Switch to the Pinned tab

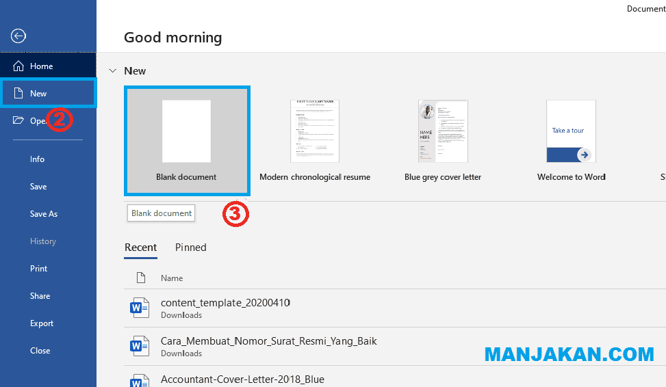[x=191, y=248]
